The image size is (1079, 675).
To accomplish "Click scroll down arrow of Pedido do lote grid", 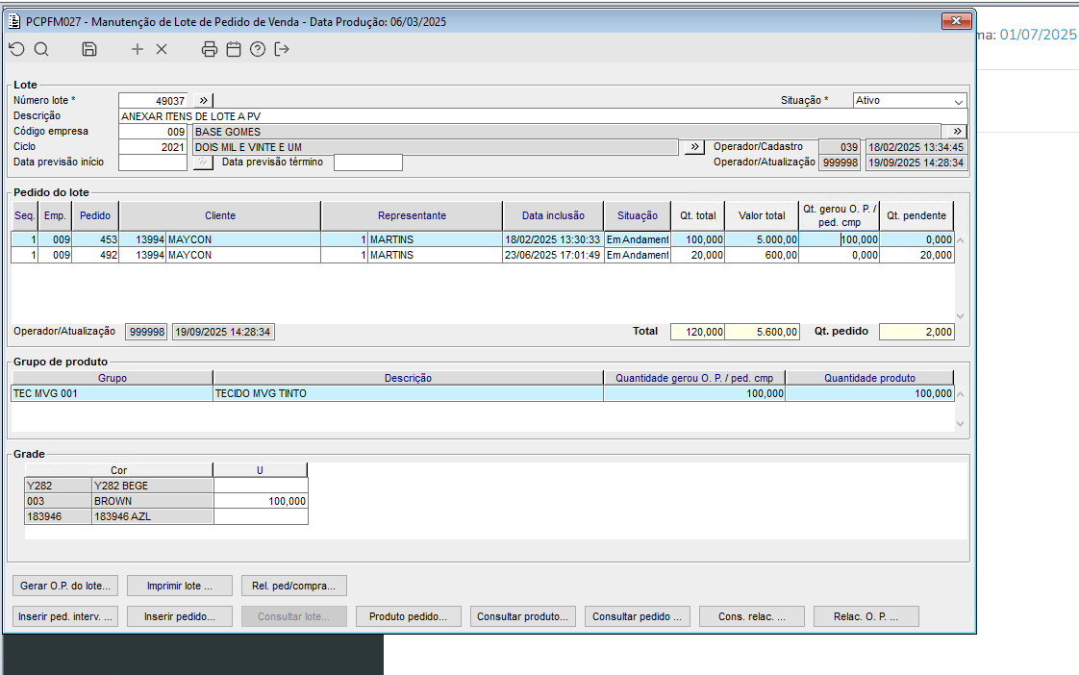I will tap(961, 316).
